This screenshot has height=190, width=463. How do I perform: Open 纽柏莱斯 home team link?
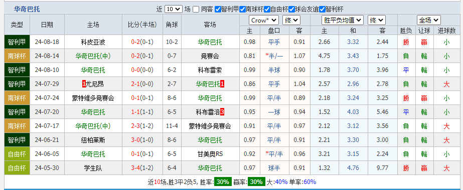click(x=93, y=140)
